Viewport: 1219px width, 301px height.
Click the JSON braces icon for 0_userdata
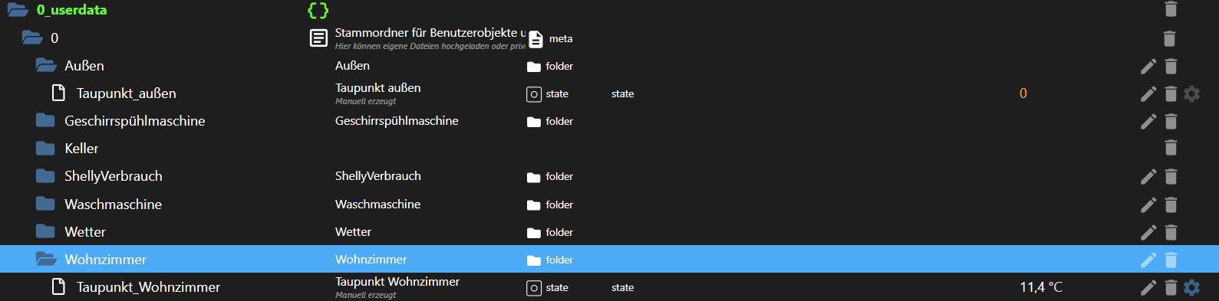(x=318, y=10)
